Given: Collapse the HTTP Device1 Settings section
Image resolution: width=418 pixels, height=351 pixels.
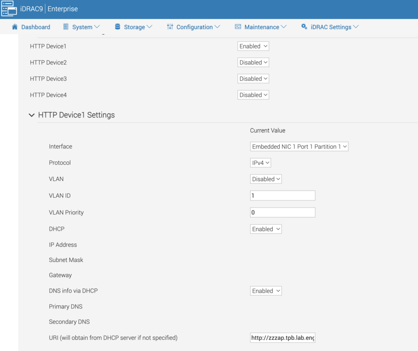Looking at the screenshot, I should coord(32,115).
